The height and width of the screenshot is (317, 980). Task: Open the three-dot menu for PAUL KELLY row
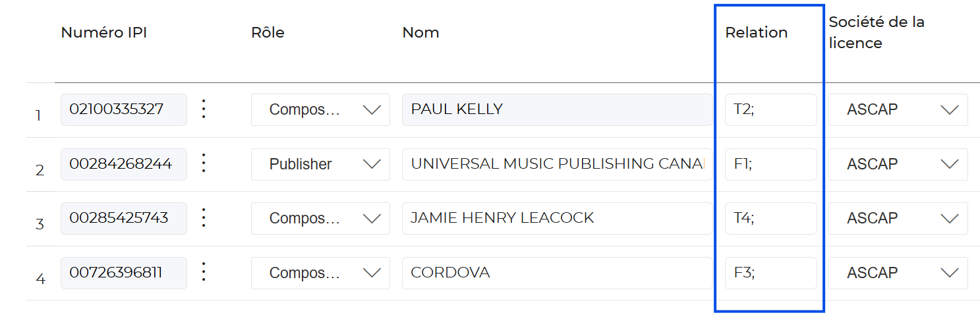[204, 109]
